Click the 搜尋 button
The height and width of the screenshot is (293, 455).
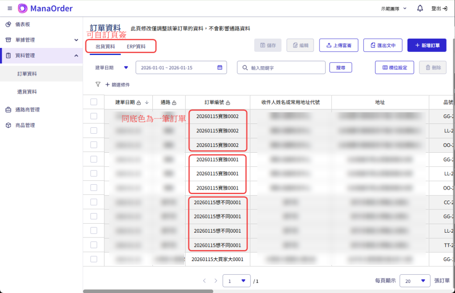[340, 67]
